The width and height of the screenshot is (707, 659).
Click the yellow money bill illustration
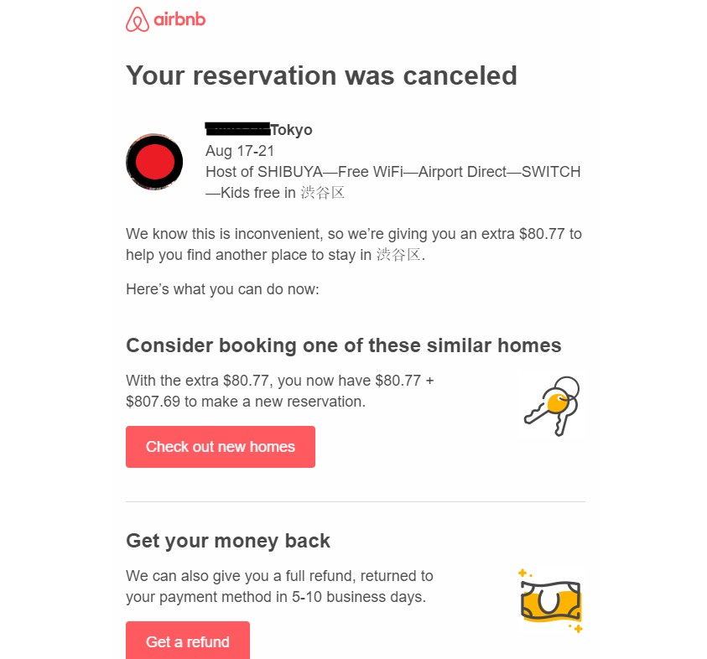(549, 600)
